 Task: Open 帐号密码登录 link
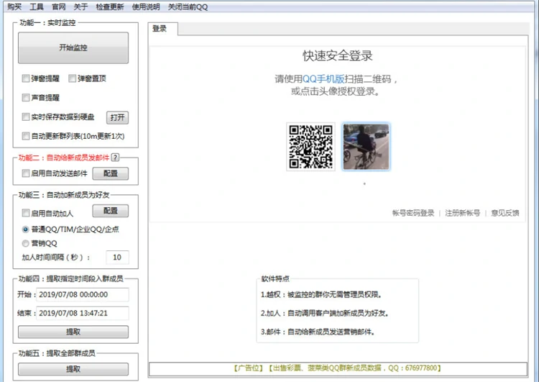tap(413, 213)
